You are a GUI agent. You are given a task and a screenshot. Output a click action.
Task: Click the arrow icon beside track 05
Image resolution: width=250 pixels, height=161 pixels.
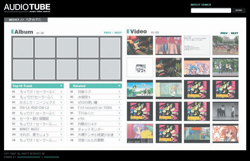pos(61,113)
